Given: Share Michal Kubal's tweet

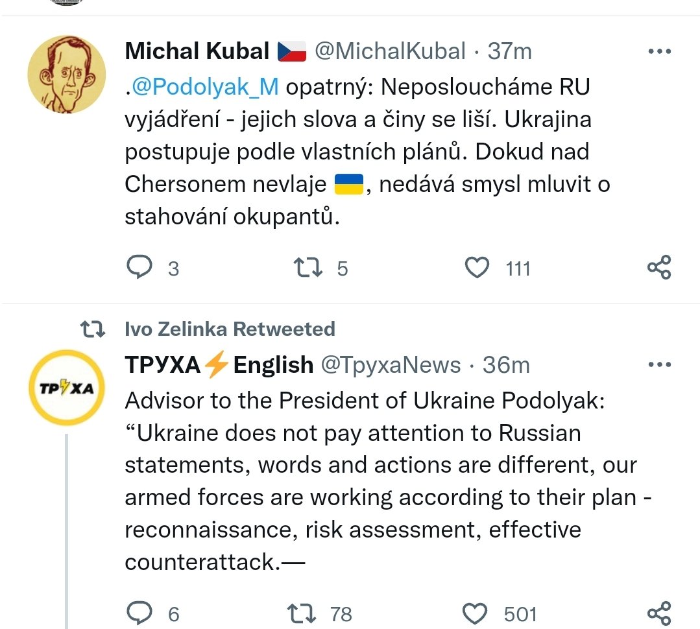Looking at the screenshot, I should pos(659,267).
